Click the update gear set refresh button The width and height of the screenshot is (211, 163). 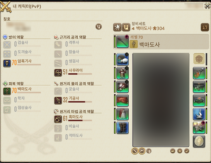(205, 27)
